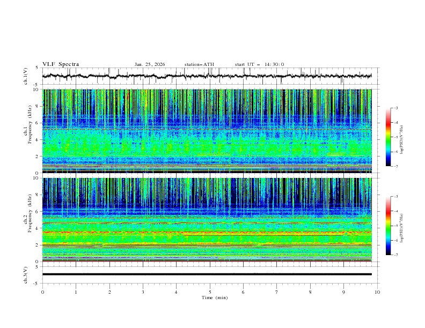The image size is (425, 328).
Task: Select the station=ATH label
Action: 199,64
